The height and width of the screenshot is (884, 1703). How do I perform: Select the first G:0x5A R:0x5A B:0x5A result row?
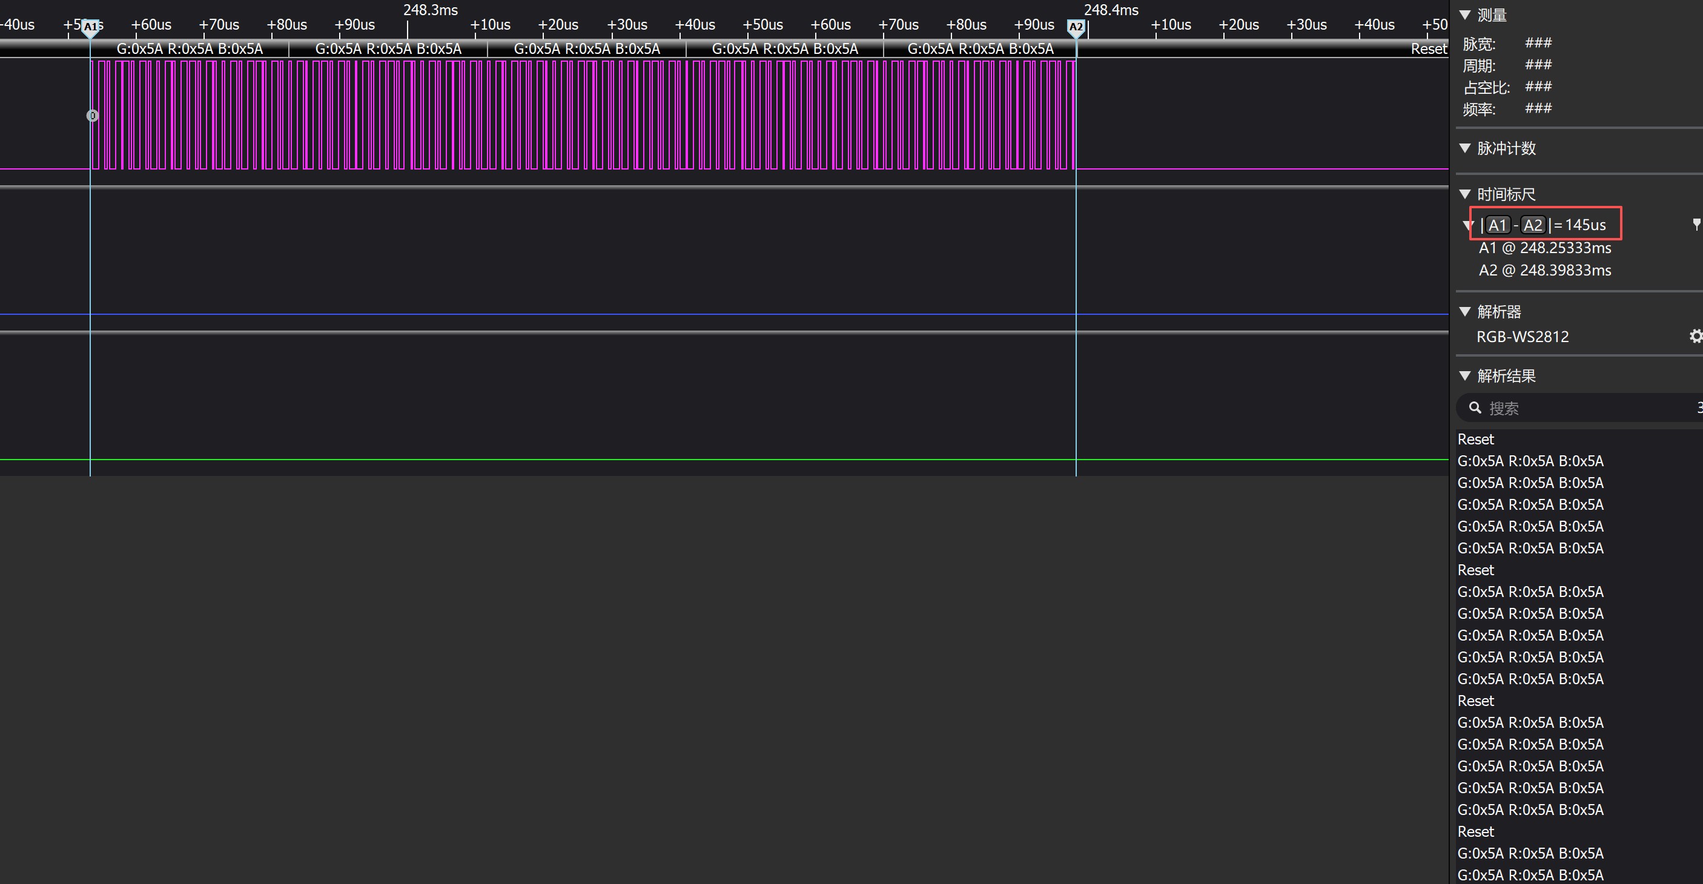1530,461
